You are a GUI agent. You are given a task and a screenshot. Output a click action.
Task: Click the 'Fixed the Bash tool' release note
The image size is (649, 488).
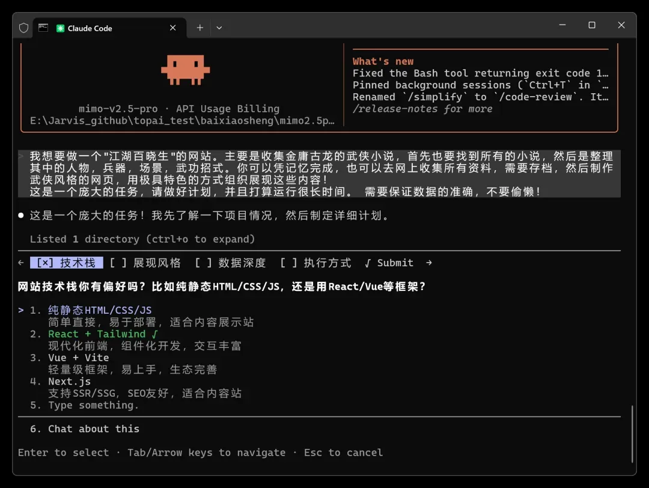pyautogui.click(x=481, y=73)
